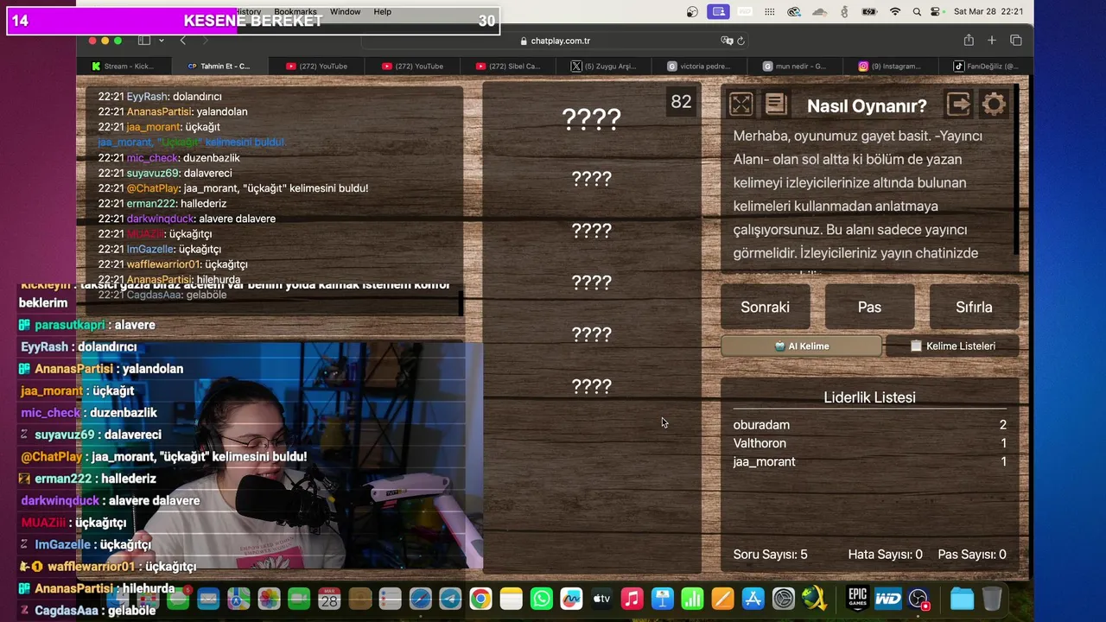Open Freeform from the dock
The width and height of the screenshot is (1106, 622).
point(571,598)
